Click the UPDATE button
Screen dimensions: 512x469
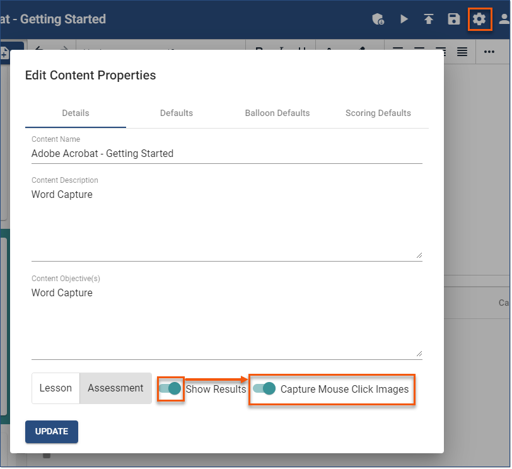pos(52,432)
